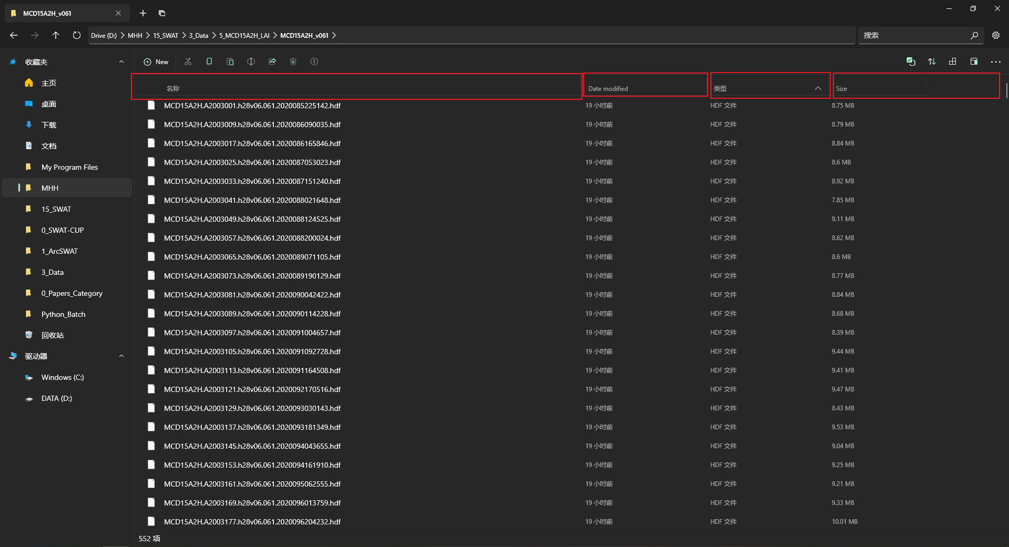
Task: Open the search settings gear icon
Action: [x=995, y=35]
